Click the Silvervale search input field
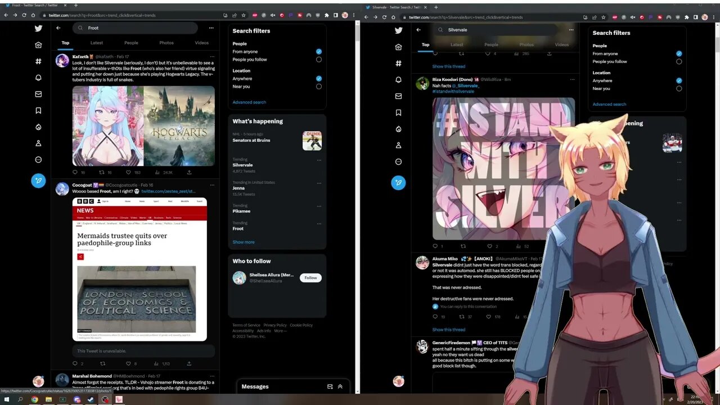Viewport: 720px width, 405px height. [495, 30]
